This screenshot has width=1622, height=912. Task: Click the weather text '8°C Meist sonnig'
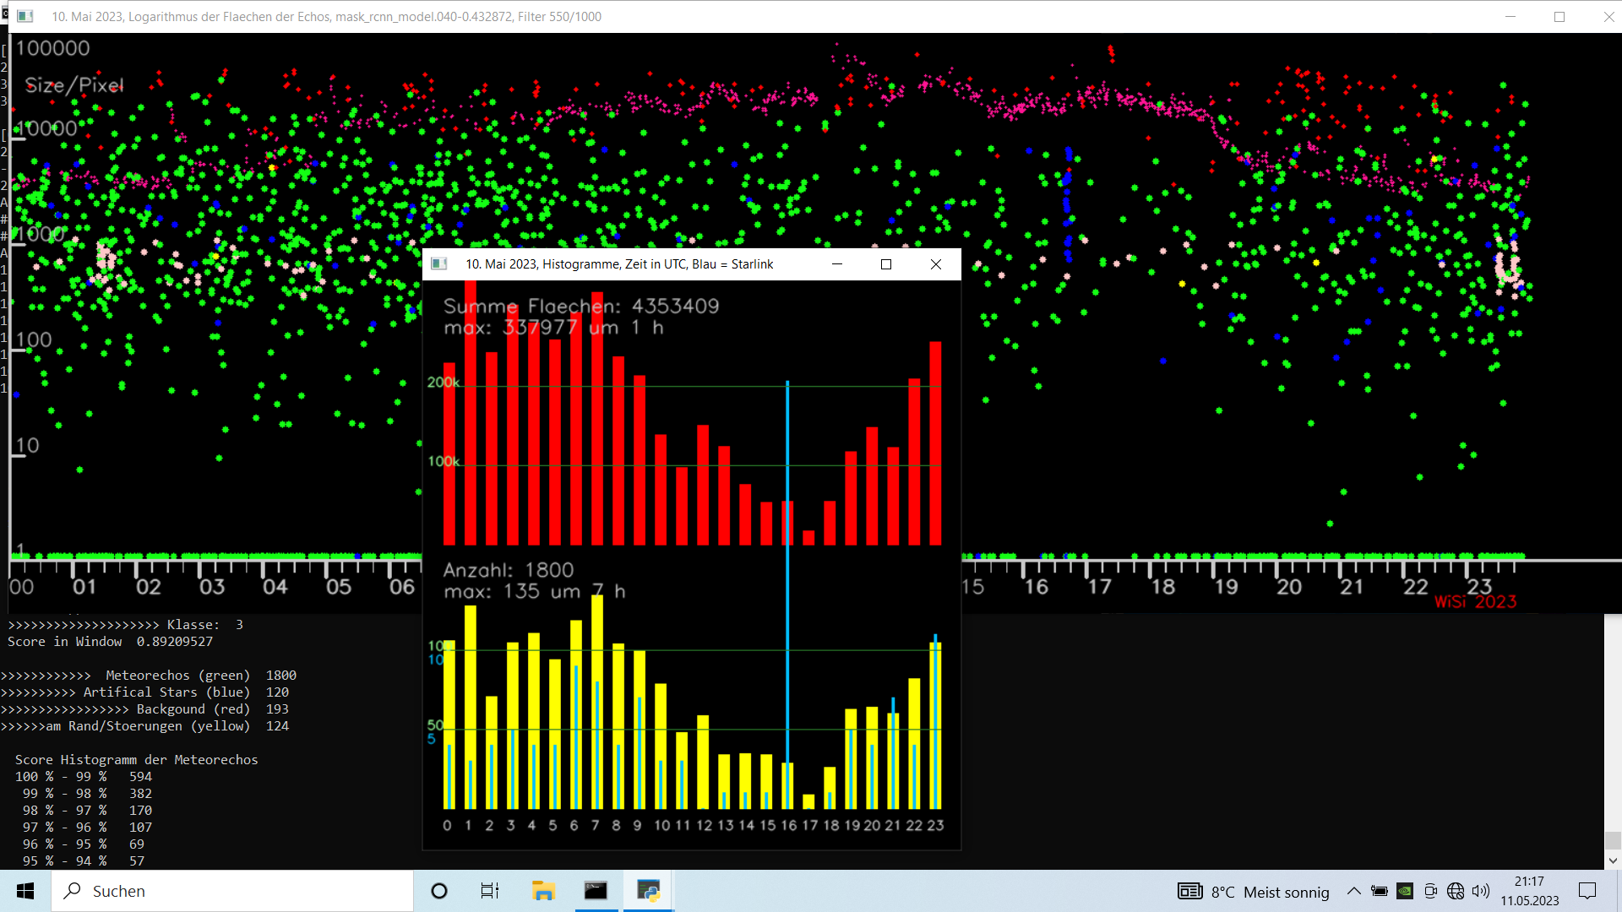(x=1270, y=892)
